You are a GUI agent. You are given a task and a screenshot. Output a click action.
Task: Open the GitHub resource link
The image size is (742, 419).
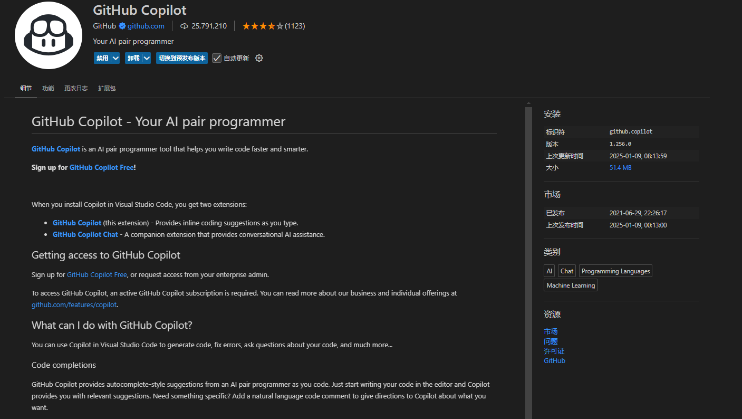coord(554,360)
